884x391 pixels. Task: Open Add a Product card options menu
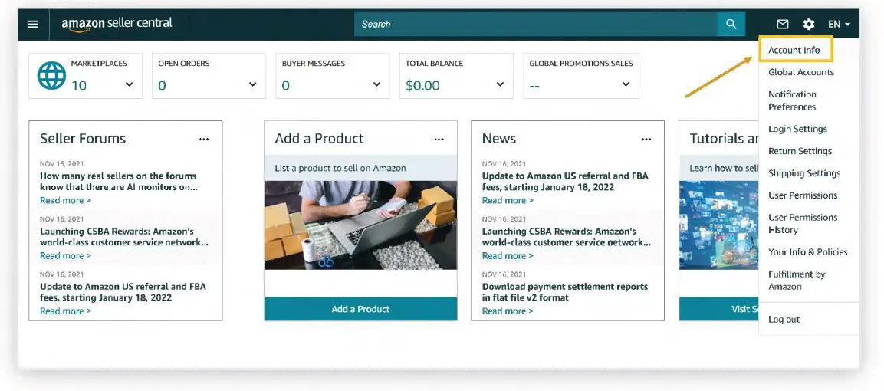(439, 140)
